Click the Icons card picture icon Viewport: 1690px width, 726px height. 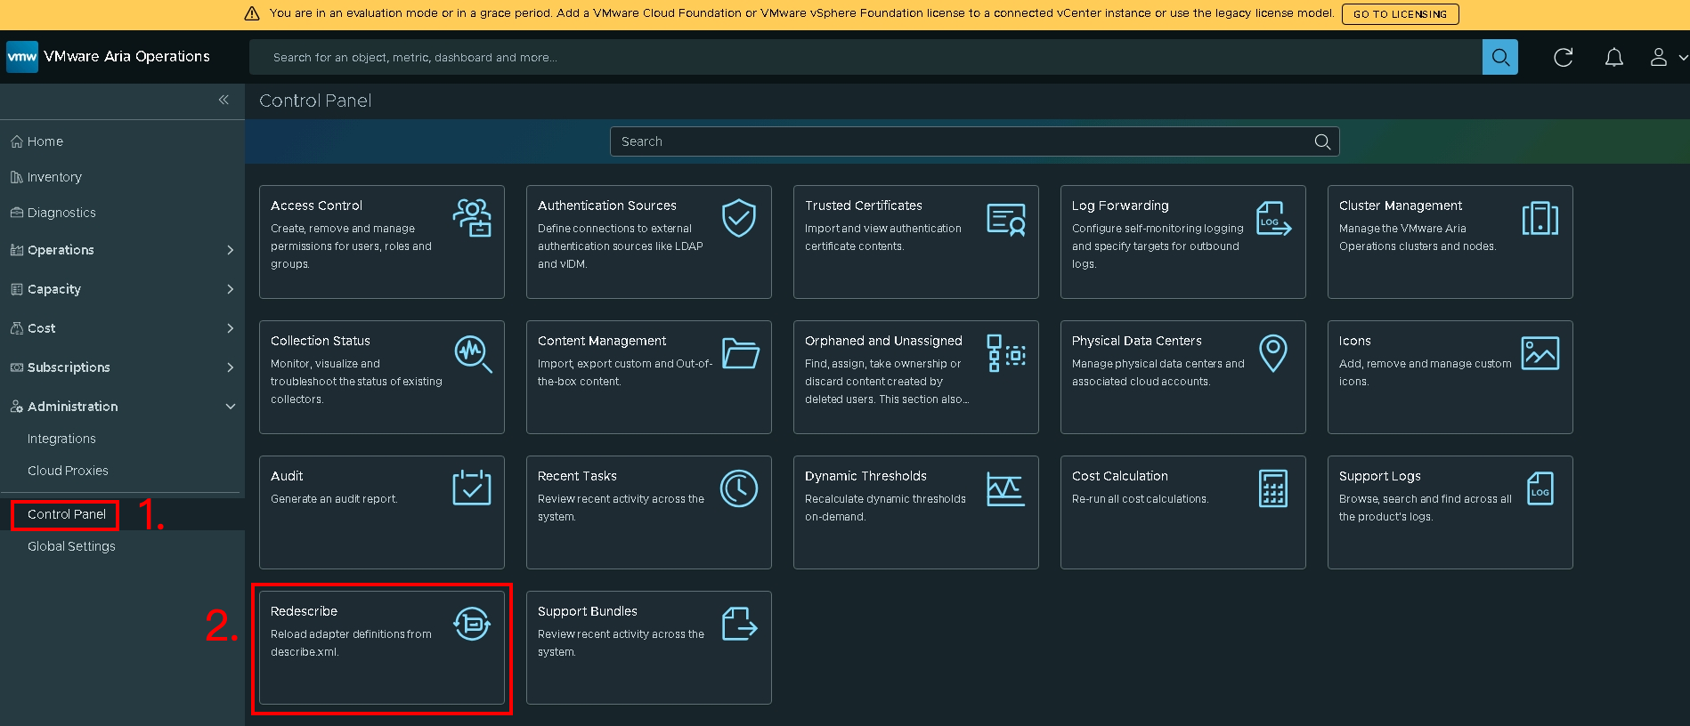click(1540, 353)
